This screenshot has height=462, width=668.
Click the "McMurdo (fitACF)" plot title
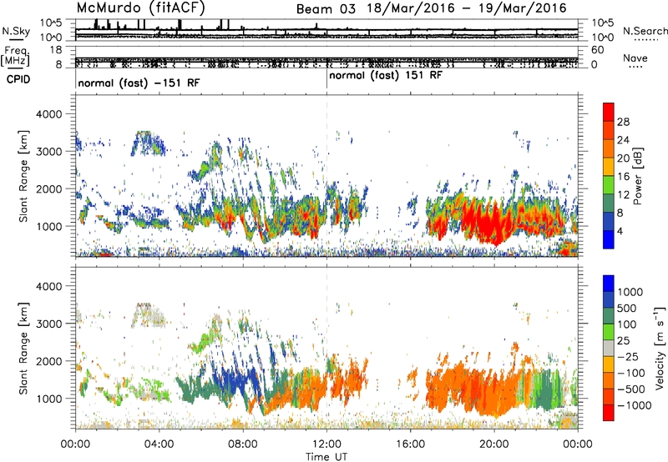[x=141, y=8]
